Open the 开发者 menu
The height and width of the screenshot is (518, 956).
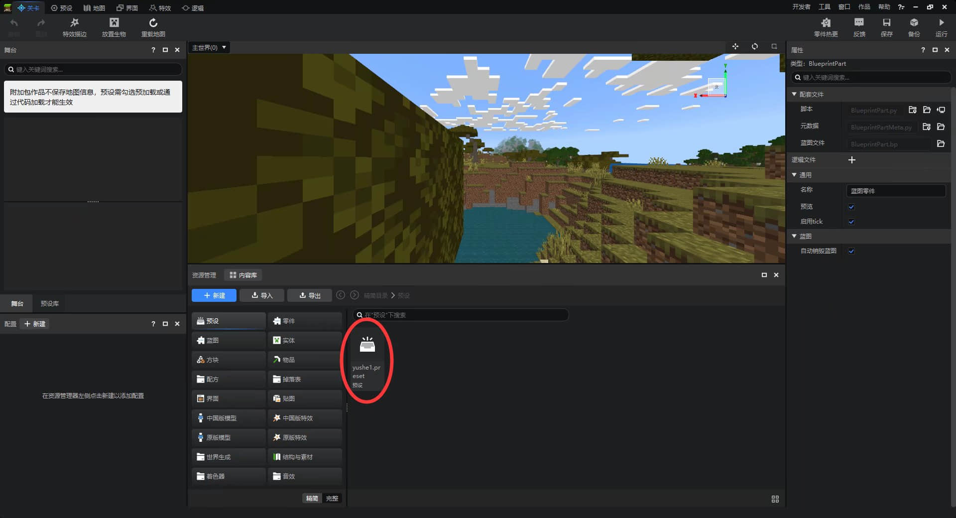[801, 7]
